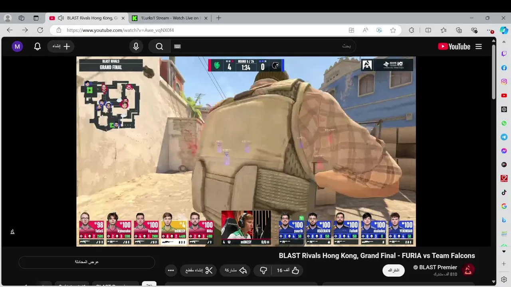Go back in browser
Viewport: 511px width, 287px height.
10,30
